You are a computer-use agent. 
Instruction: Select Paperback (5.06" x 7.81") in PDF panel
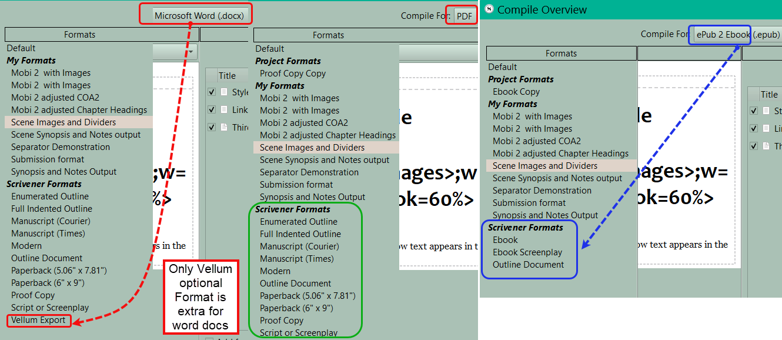coord(308,296)
